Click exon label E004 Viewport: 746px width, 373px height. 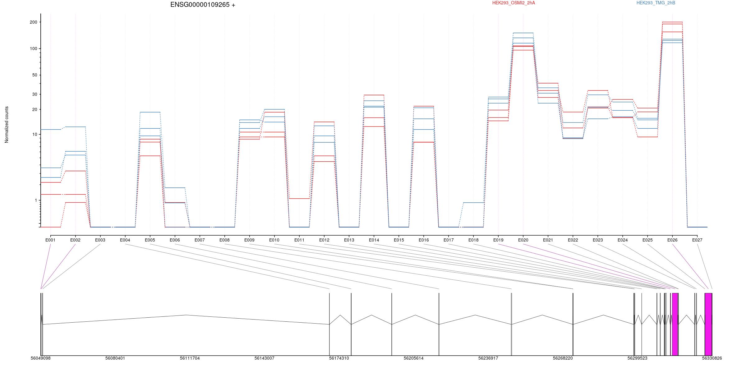click(x=125, y=240)
